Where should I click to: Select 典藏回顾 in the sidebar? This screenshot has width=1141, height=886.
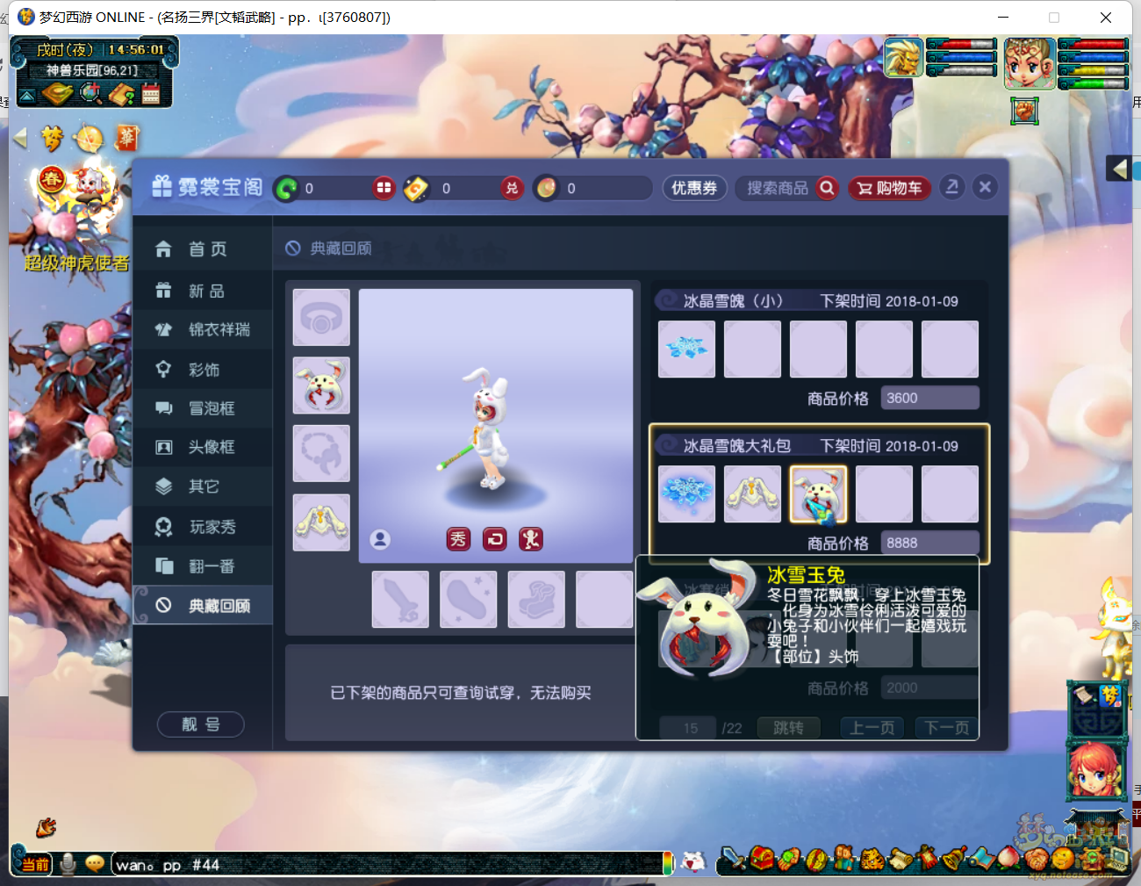coord(202,606)
